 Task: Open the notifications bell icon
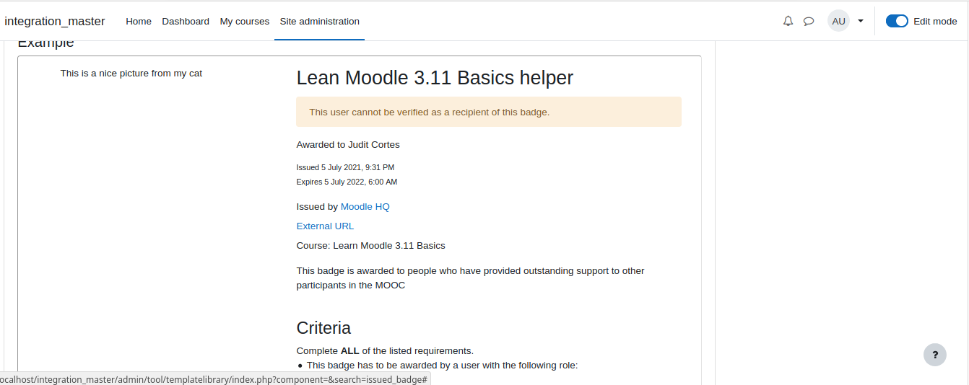(788, 21)
